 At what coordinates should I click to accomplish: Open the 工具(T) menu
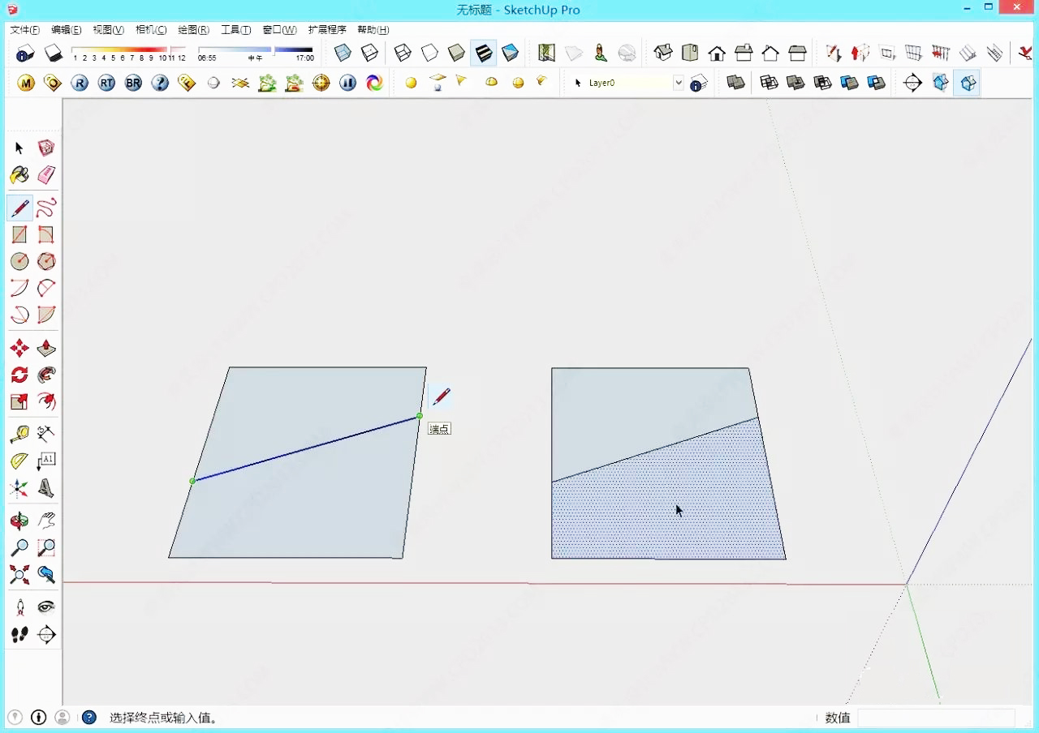coord(236,30)
